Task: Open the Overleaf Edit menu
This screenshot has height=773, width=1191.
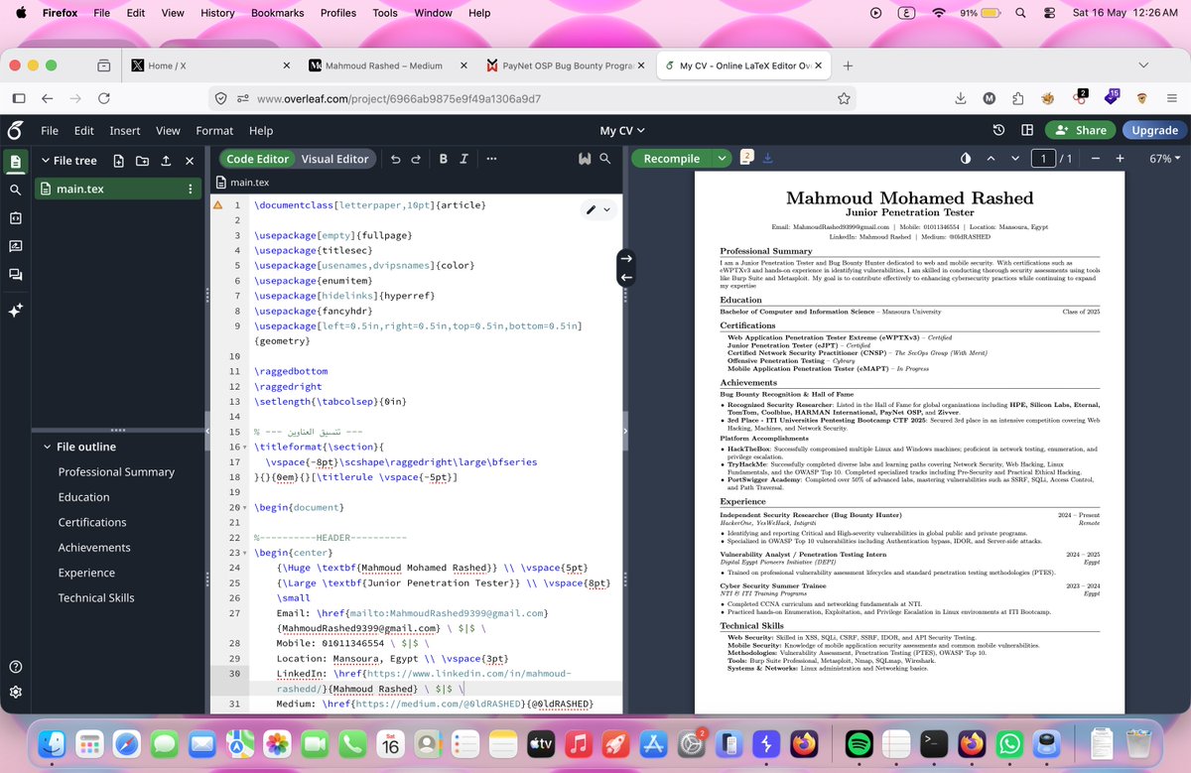Action: 84,130
